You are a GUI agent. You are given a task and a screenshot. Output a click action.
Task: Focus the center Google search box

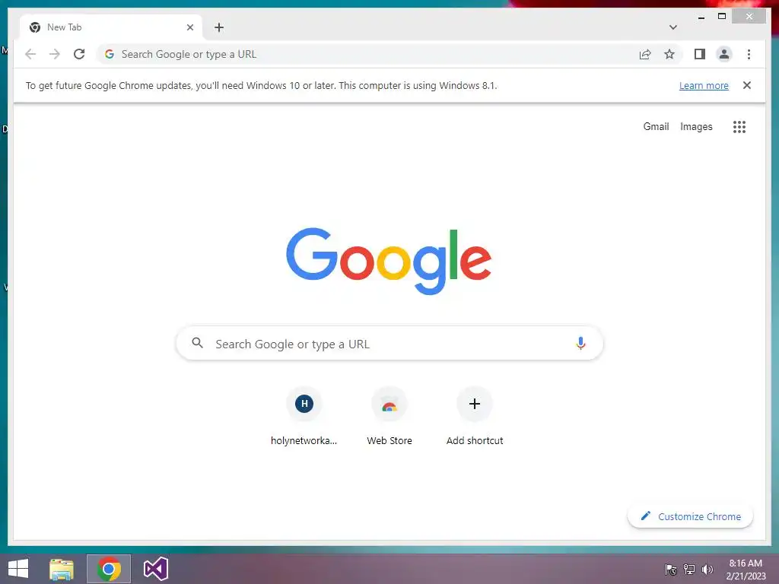point(389,343)
